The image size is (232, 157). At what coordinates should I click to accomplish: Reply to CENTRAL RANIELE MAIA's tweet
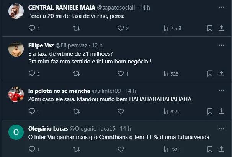click(x=32, y=28)
